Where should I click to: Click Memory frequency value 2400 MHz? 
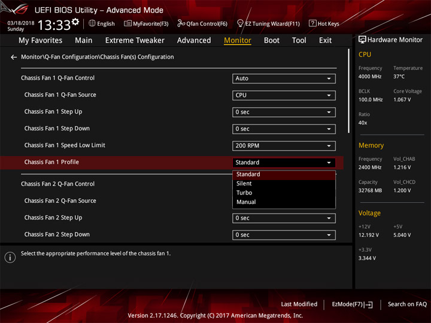click(x=370, y=167)
